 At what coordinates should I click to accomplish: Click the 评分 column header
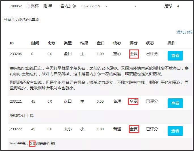[x=134, y=43]
